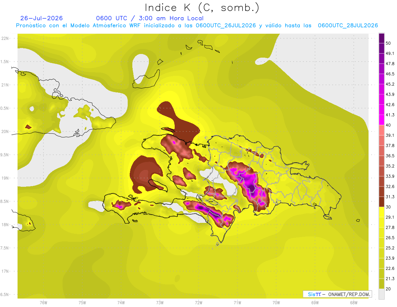Screen dimensions: 397x307
Task: Click the legend value '46.5'
Action: point(390,74)
